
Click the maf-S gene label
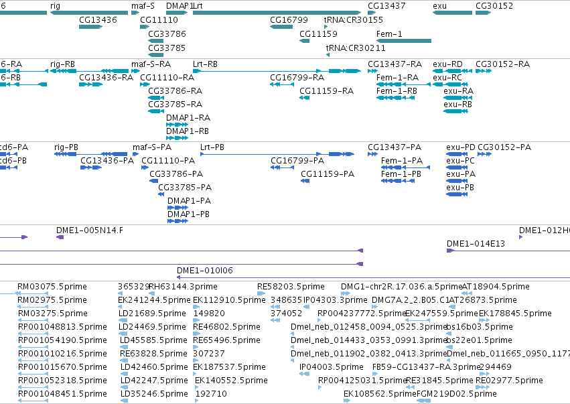pos(143,6)
